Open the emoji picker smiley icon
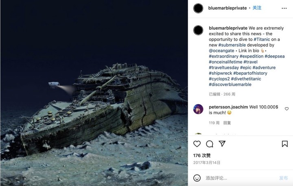 [x=197, y=178]
